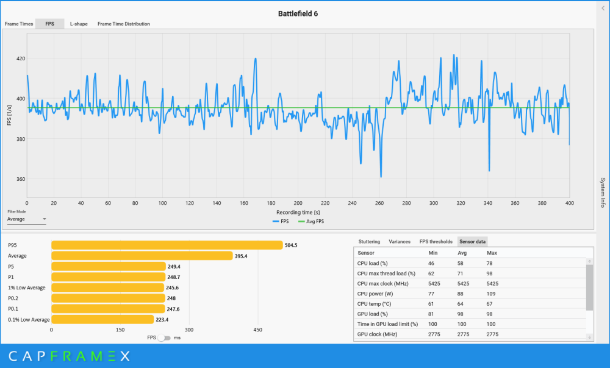Expand the System Info side panel
This screenshot has width=610, height=368.
[x=603, y=193]
